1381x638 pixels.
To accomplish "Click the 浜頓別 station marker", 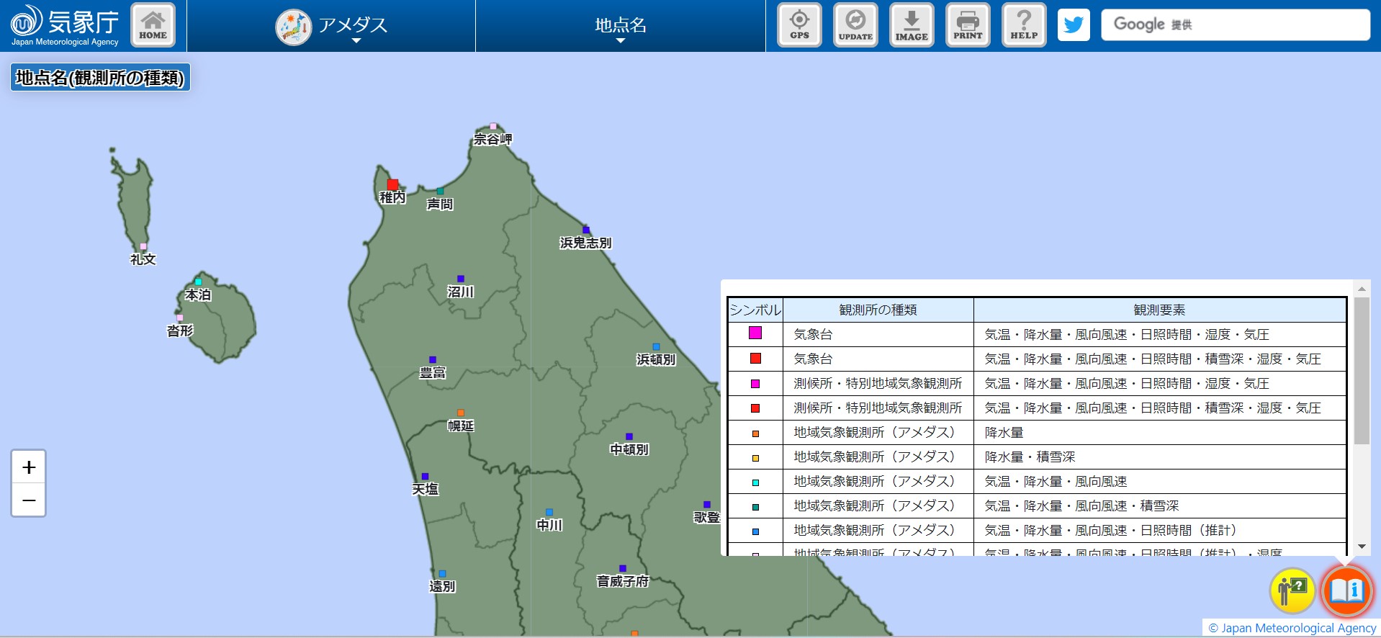I will [656, 346].
